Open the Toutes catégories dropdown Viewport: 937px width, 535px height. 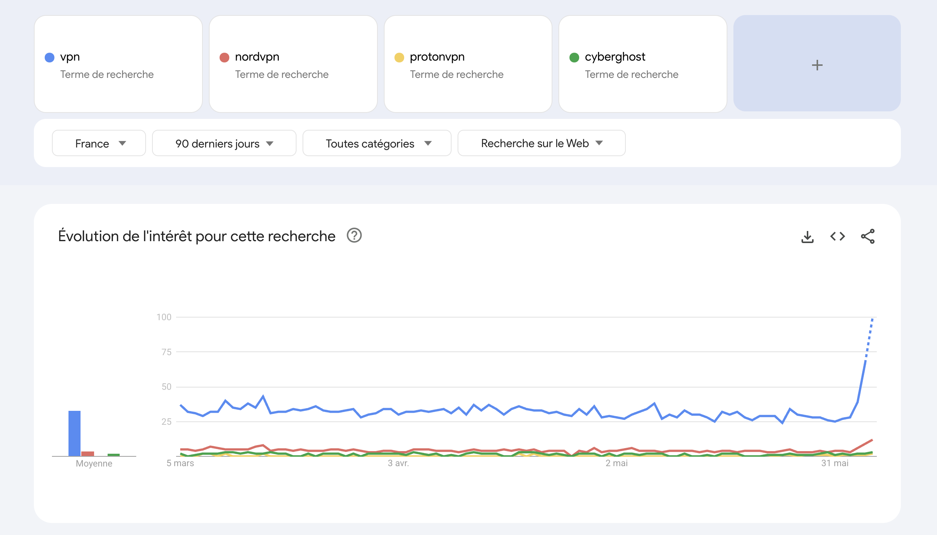point(377,143)
